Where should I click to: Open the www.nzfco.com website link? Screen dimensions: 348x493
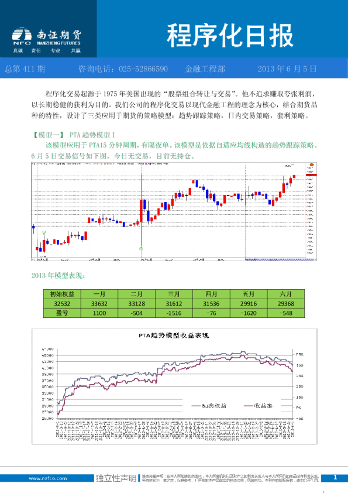48,478
